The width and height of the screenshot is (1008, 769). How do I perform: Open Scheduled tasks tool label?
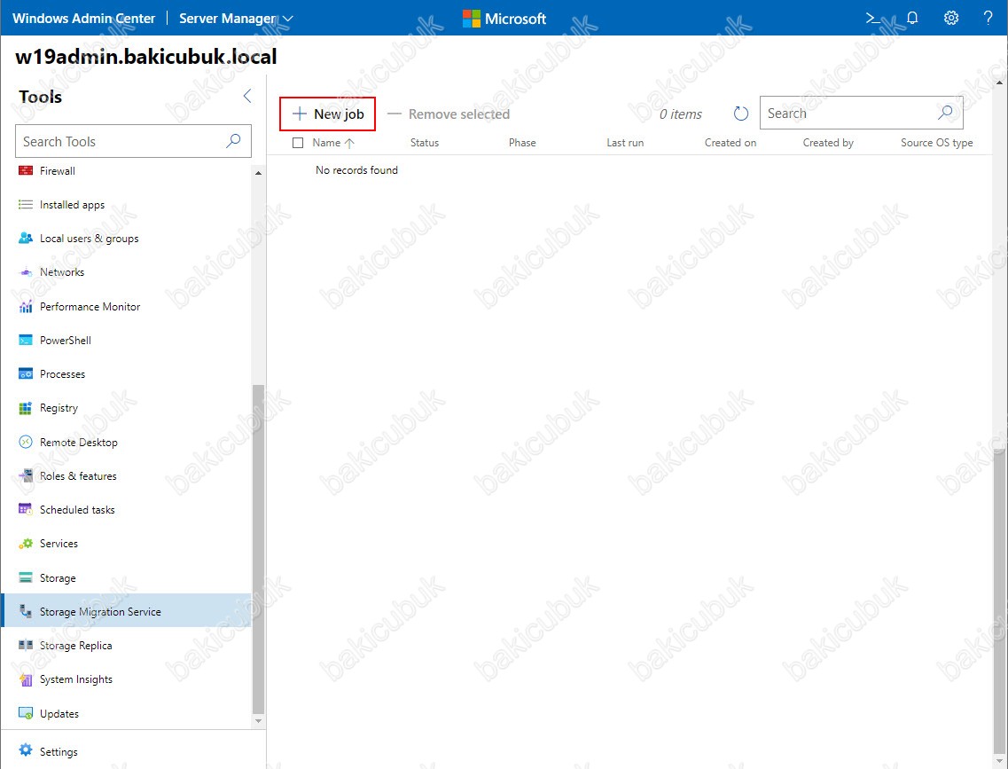77,510
